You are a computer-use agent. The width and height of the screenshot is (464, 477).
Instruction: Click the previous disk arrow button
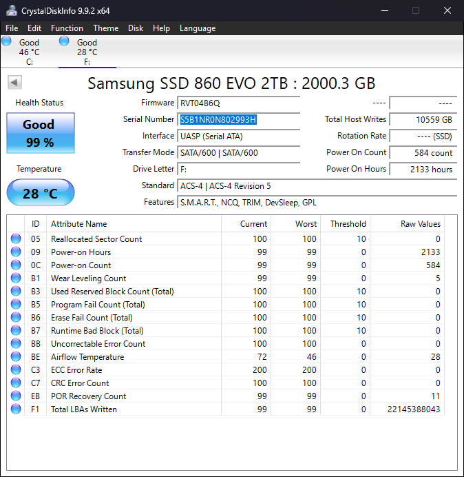coord(14,82)
